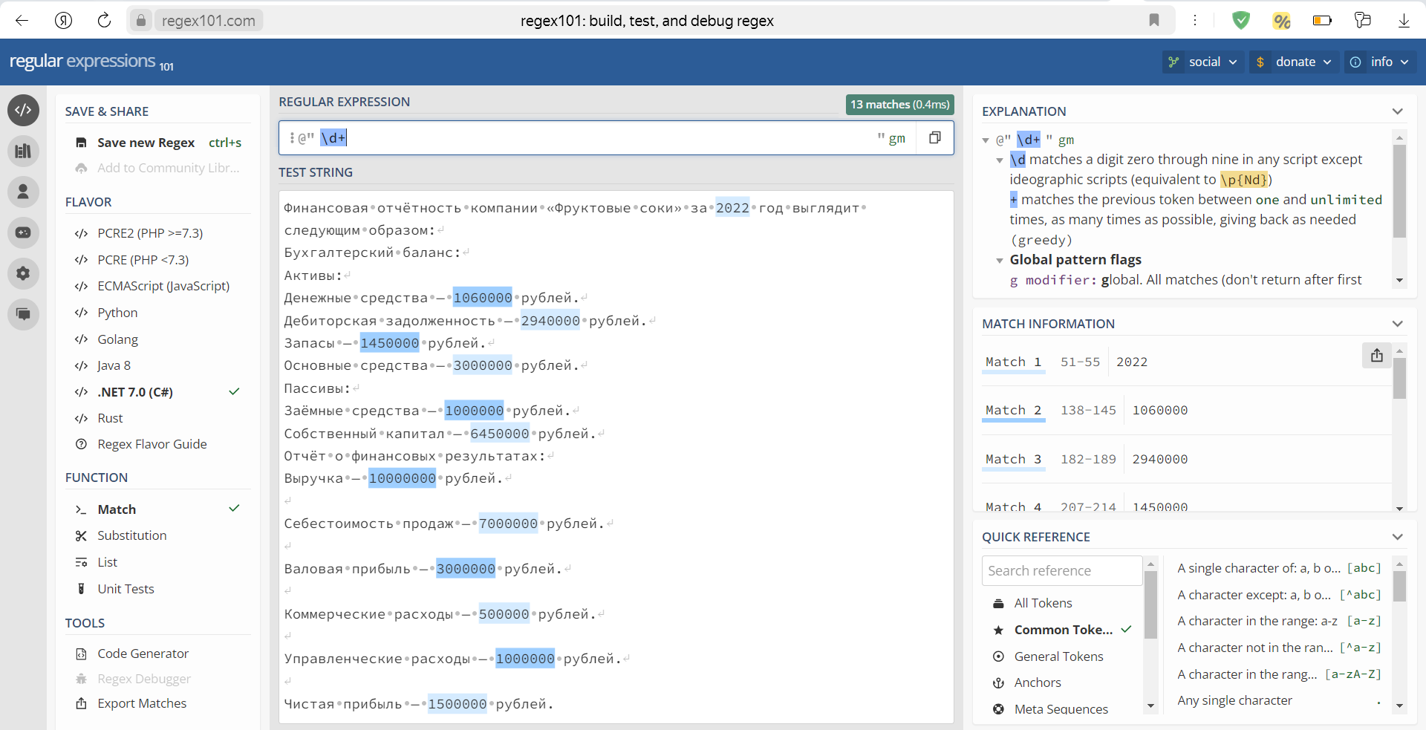Choose PCRE2 (PHP >=7.3) flavor
Image resolution: width=1426 pixels, height=730 pixels.
coord(150,233)
